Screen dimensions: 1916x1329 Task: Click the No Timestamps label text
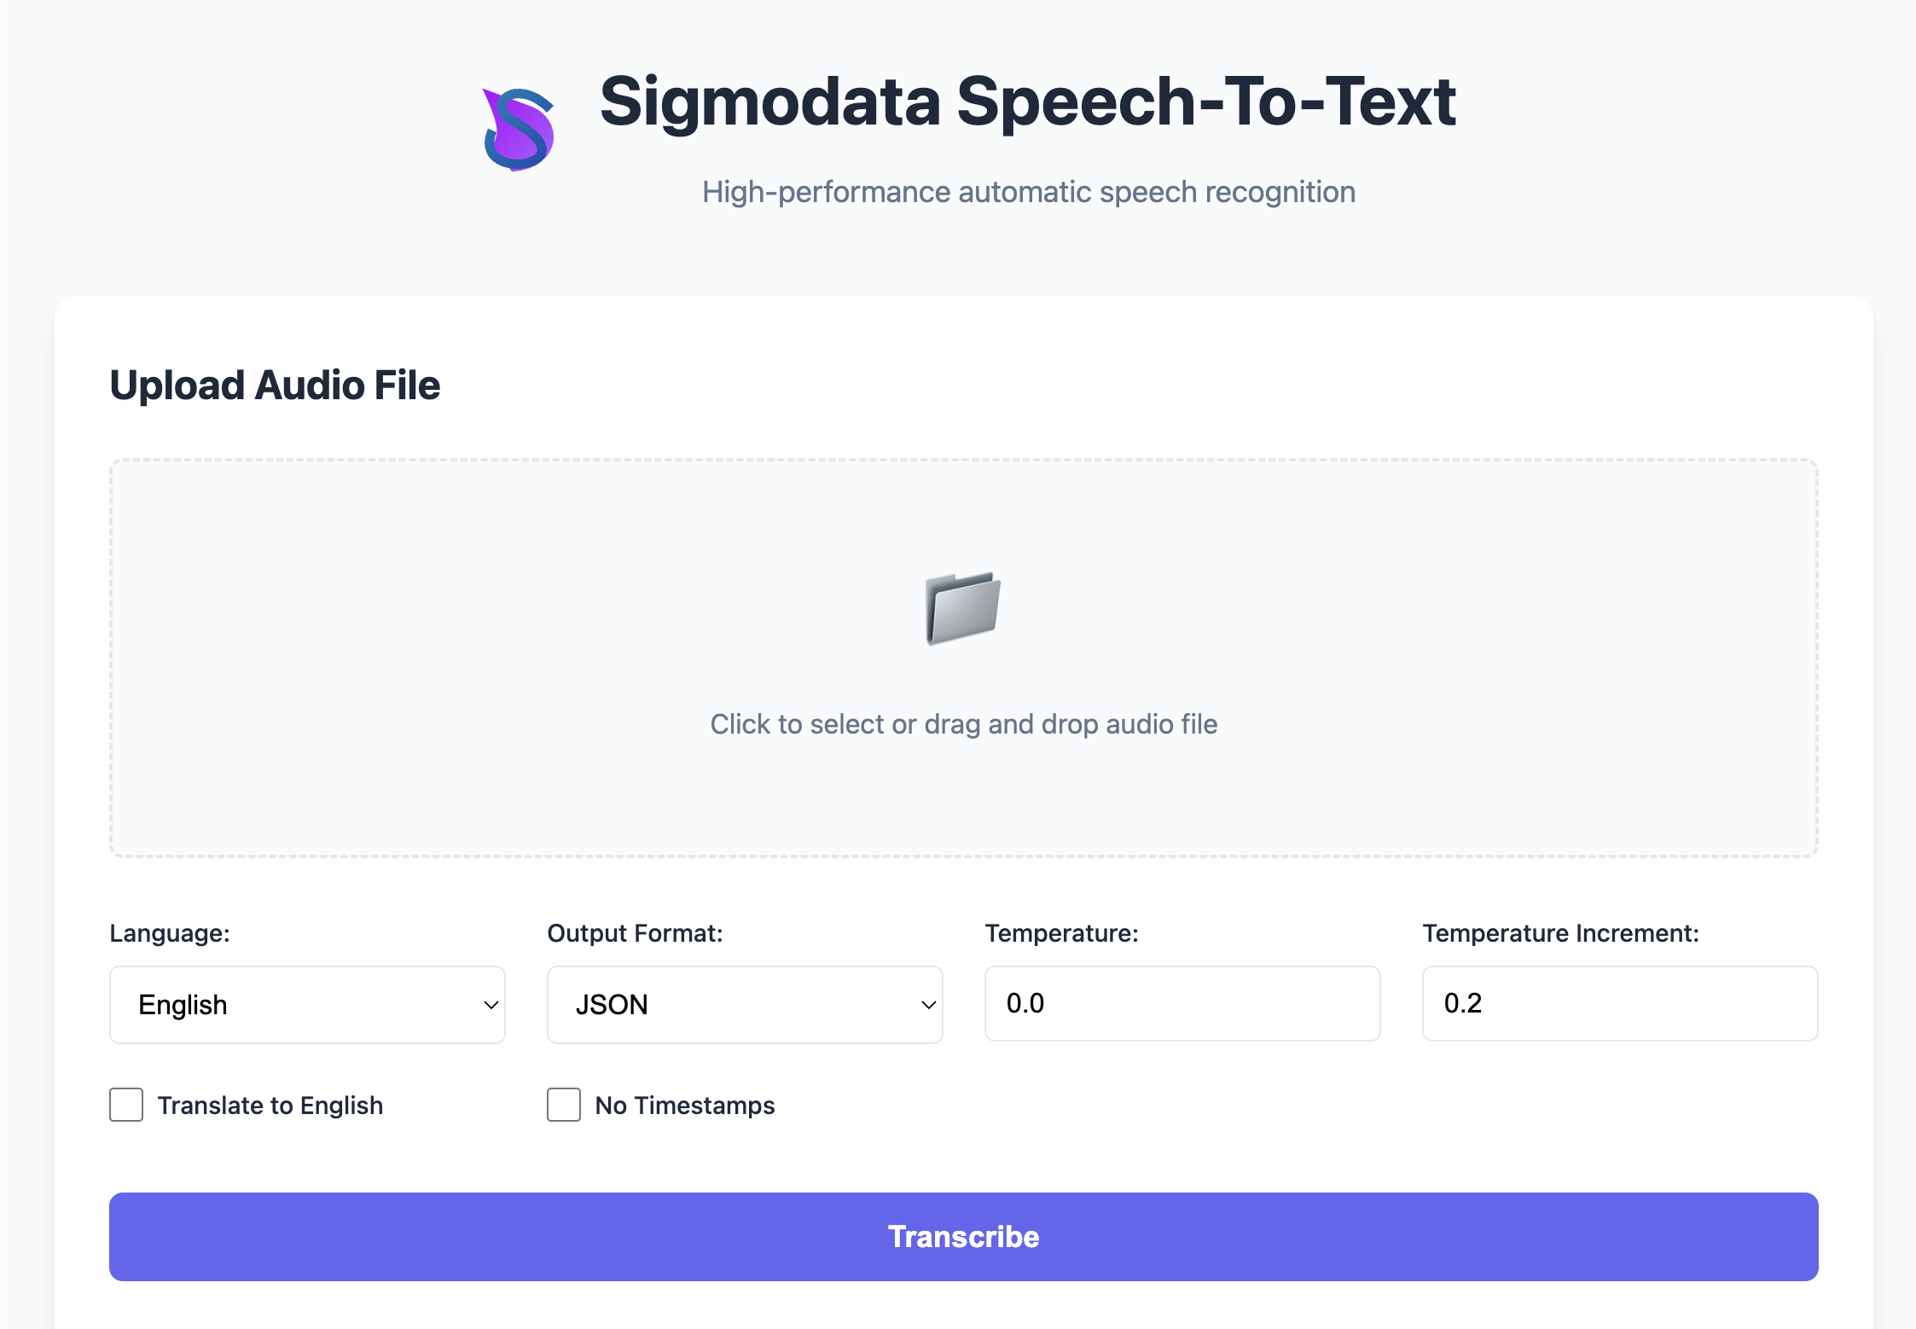coord(685,1106)
